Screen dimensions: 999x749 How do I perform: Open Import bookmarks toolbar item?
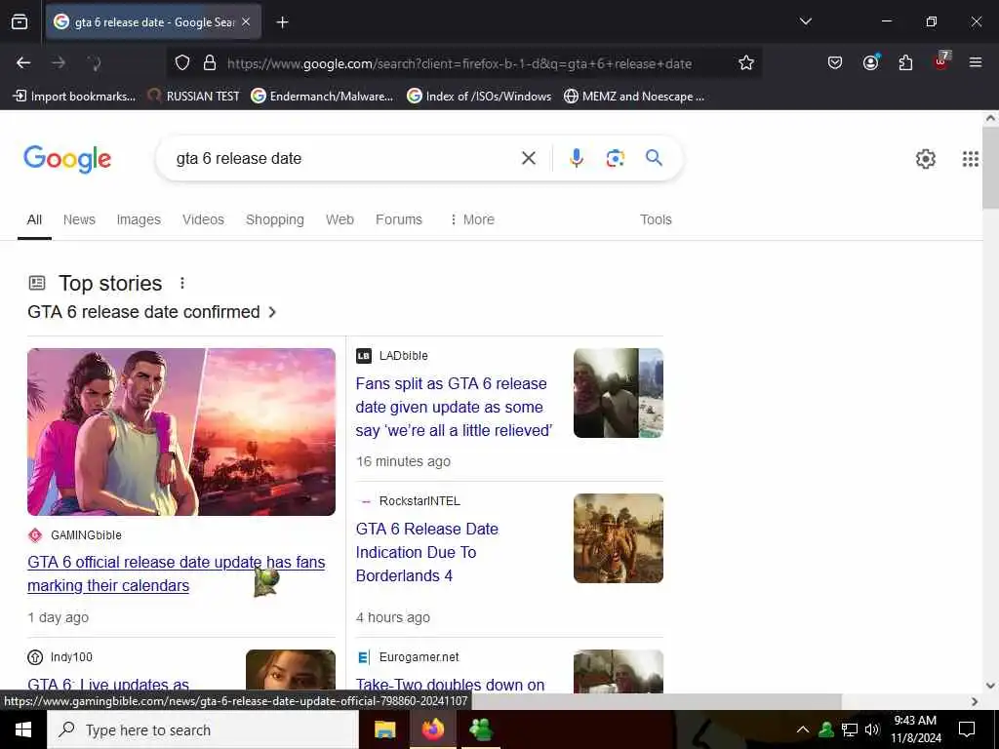[74, 97]
